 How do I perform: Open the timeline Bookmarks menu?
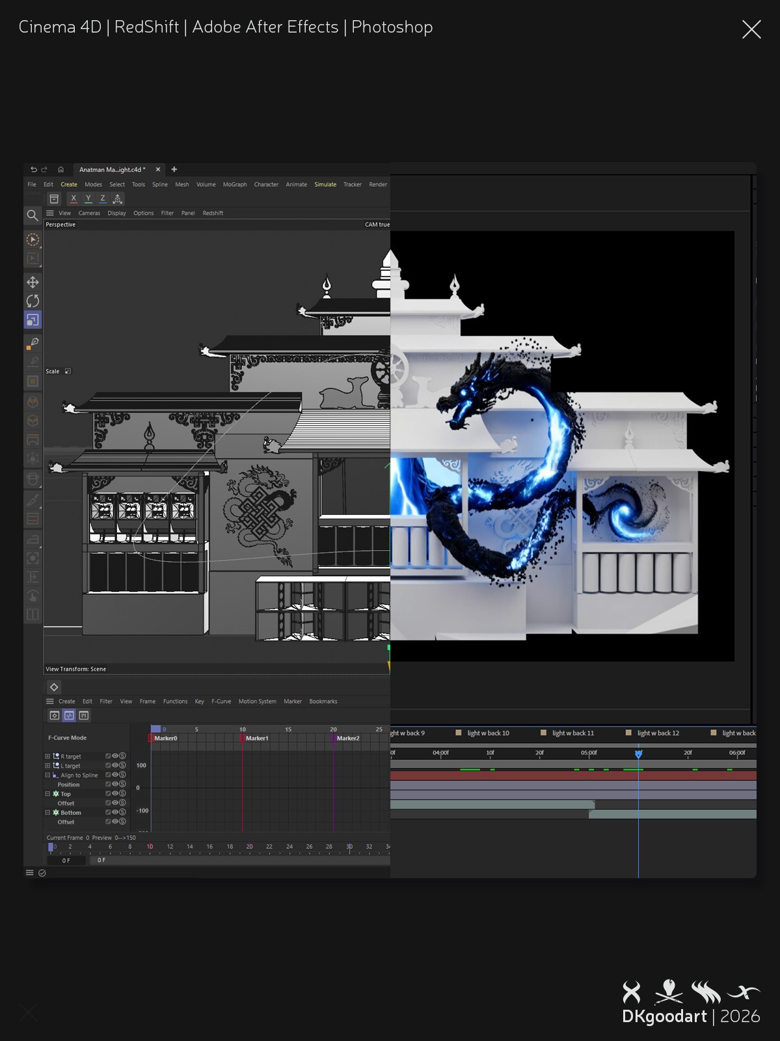tap(323, 702)
